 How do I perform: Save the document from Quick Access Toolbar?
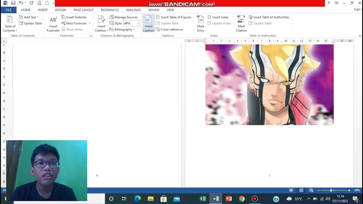click(13, 3)
